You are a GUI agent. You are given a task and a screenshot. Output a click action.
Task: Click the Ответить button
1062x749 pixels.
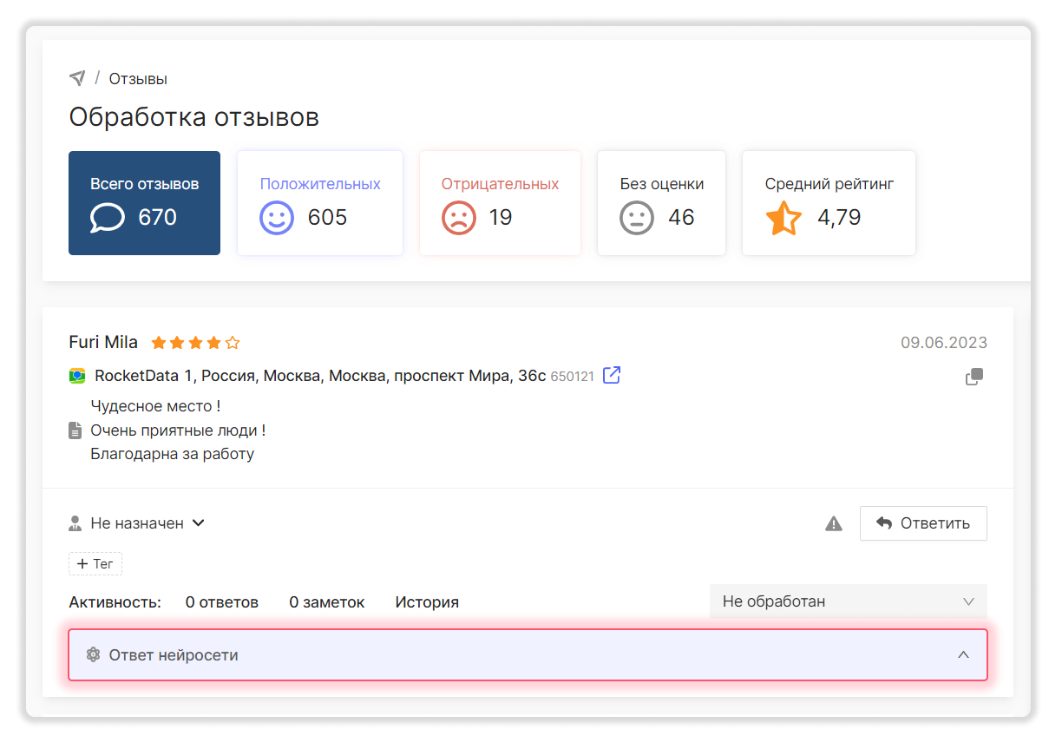tap(922, 522)
